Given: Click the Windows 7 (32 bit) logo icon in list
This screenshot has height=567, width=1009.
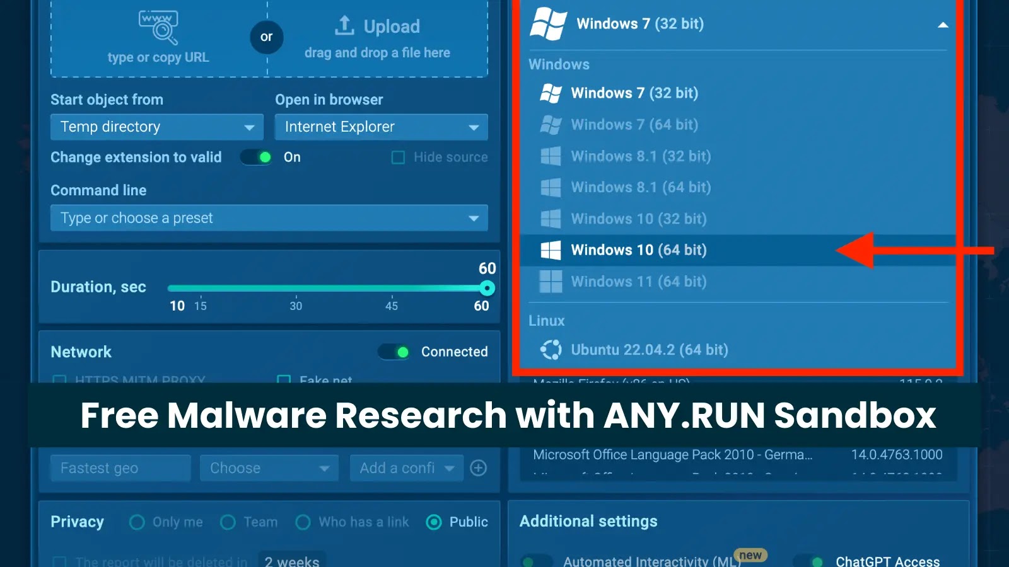Looking at the screenshot, I should [x=551, y=93].
